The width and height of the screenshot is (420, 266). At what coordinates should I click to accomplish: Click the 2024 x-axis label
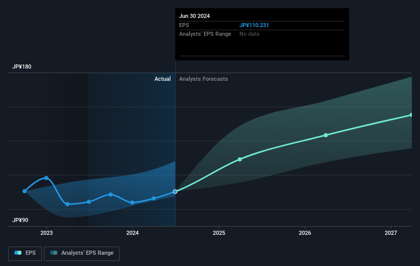pyautogui.click(x=132, y=233)
